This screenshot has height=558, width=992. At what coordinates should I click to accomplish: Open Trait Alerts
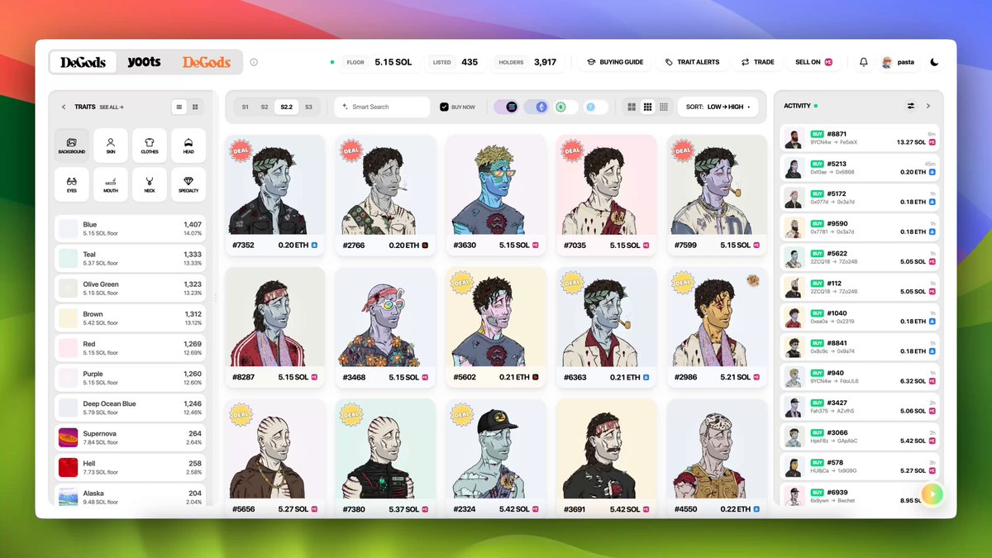[693, 62]
